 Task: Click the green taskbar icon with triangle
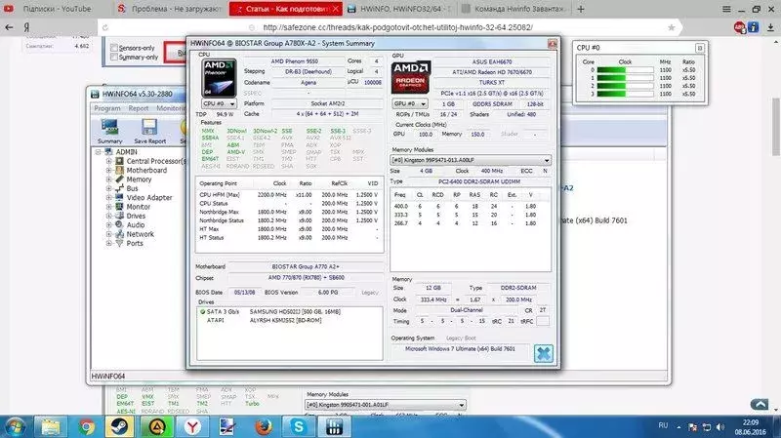[x=157, y=426]
